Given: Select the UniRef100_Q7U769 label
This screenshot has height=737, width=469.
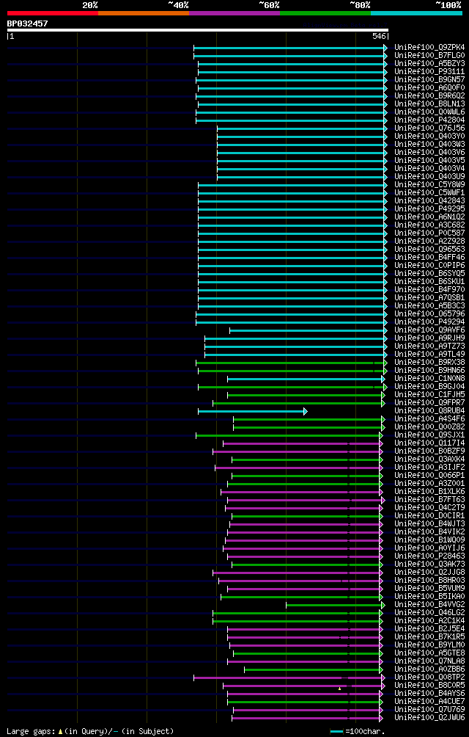Looking at the screenshot, I should (429, 709).
